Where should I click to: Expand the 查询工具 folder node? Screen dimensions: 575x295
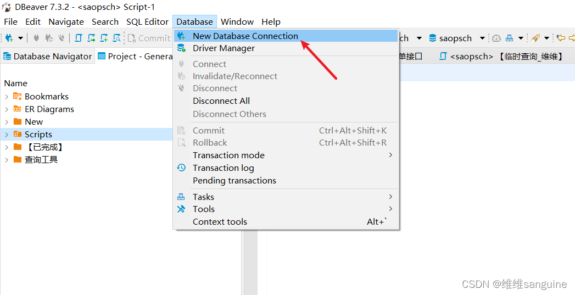pyautogui.click(x=7, y=160)
